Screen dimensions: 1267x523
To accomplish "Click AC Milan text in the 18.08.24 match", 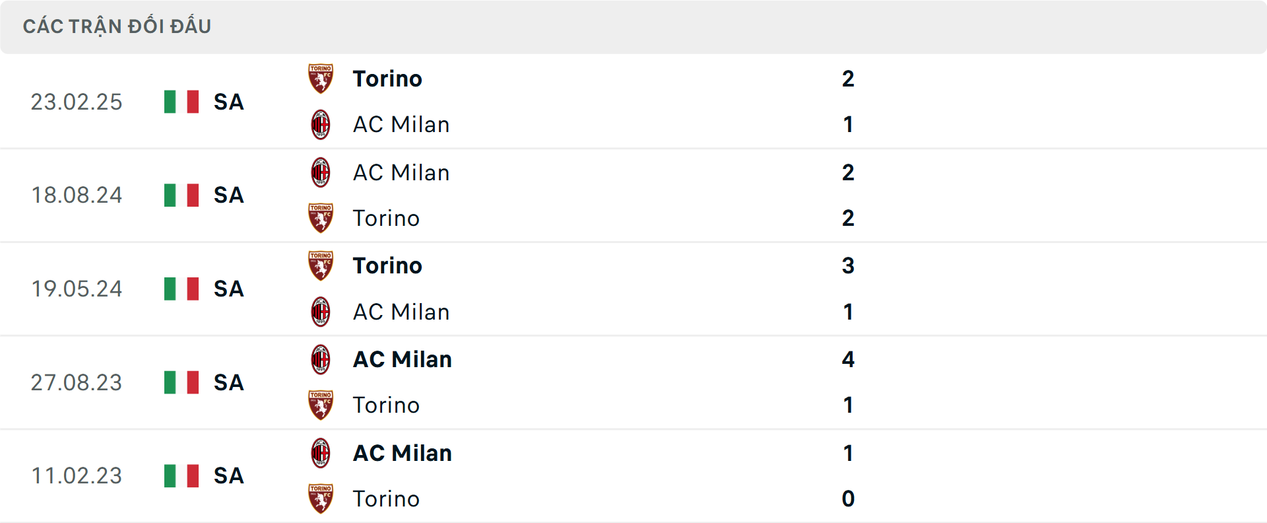I will click(401, 172).
